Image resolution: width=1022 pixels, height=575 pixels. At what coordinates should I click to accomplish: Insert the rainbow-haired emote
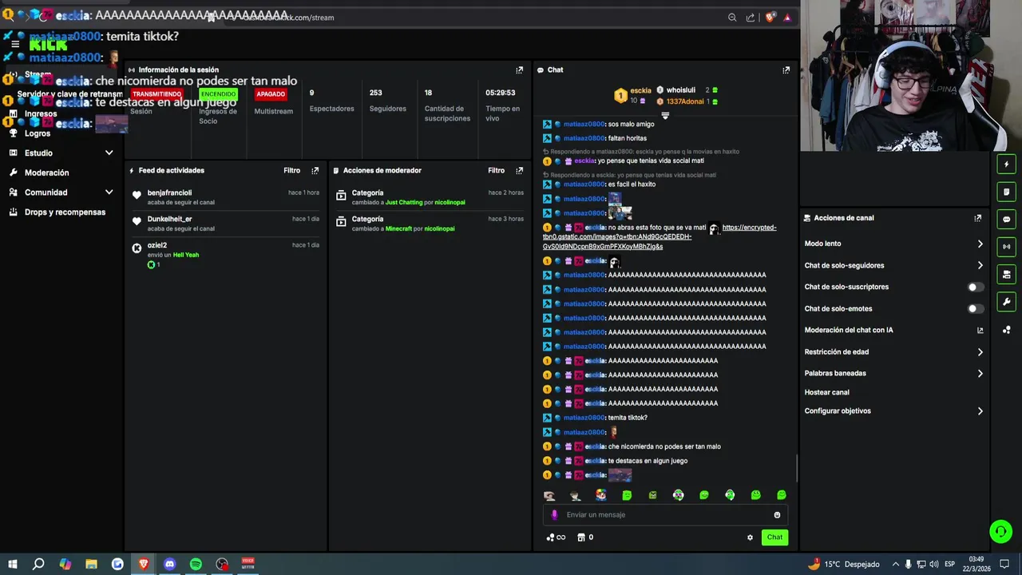[x=600, y=495]
